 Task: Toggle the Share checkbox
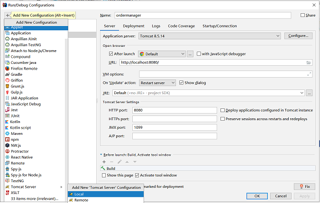click(x=302, y=15)
